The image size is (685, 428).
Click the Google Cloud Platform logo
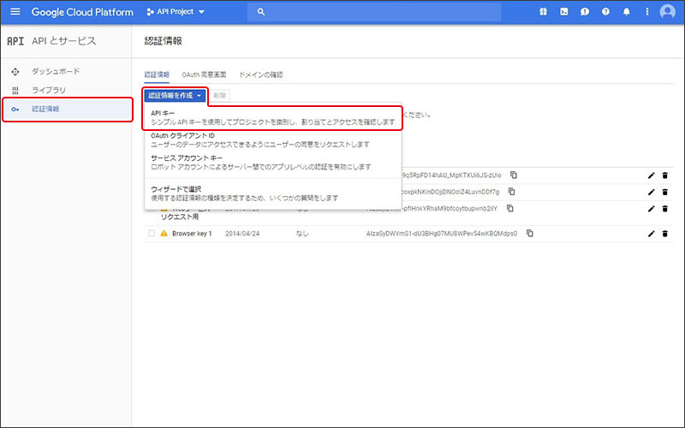click(x=82, y=12)
